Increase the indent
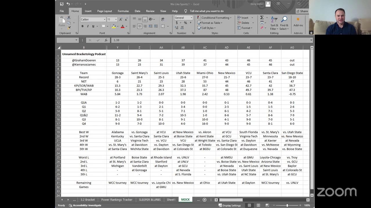371x208 pixels. [x=156, y=26]
